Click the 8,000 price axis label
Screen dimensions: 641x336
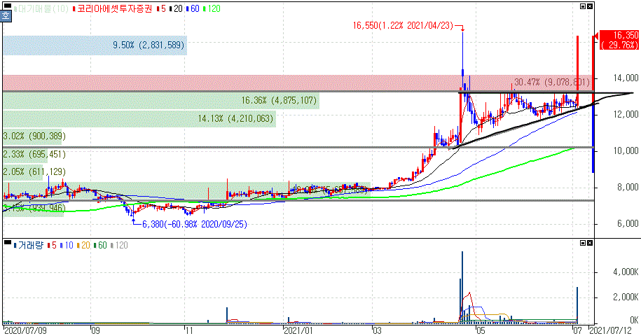(628, 187)
